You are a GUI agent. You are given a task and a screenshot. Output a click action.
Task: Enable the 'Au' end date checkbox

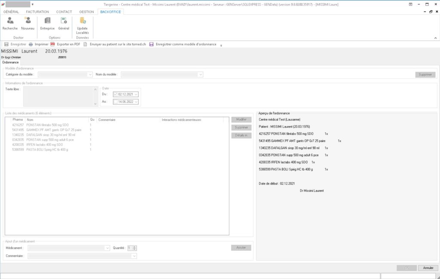115,102
